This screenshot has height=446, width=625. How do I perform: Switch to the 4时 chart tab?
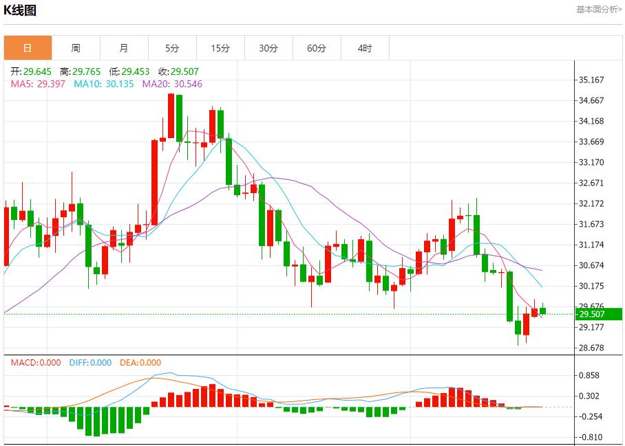click(365, 48)
